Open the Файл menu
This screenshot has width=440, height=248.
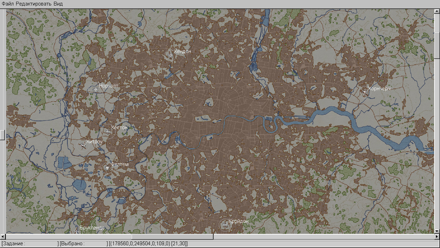(8, 3)
